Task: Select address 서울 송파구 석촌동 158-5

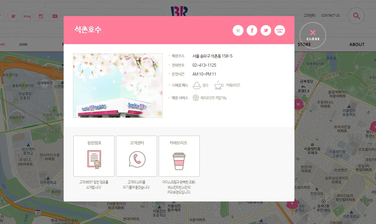Action: (212, 56)
